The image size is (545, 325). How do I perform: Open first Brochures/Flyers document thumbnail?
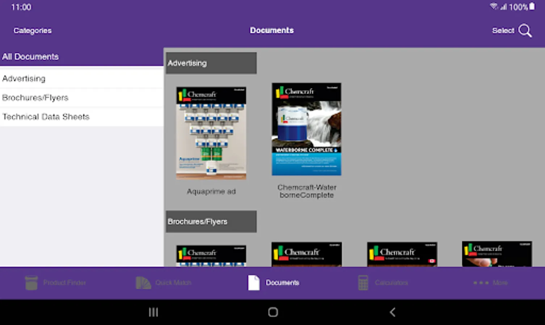(211, 256)
